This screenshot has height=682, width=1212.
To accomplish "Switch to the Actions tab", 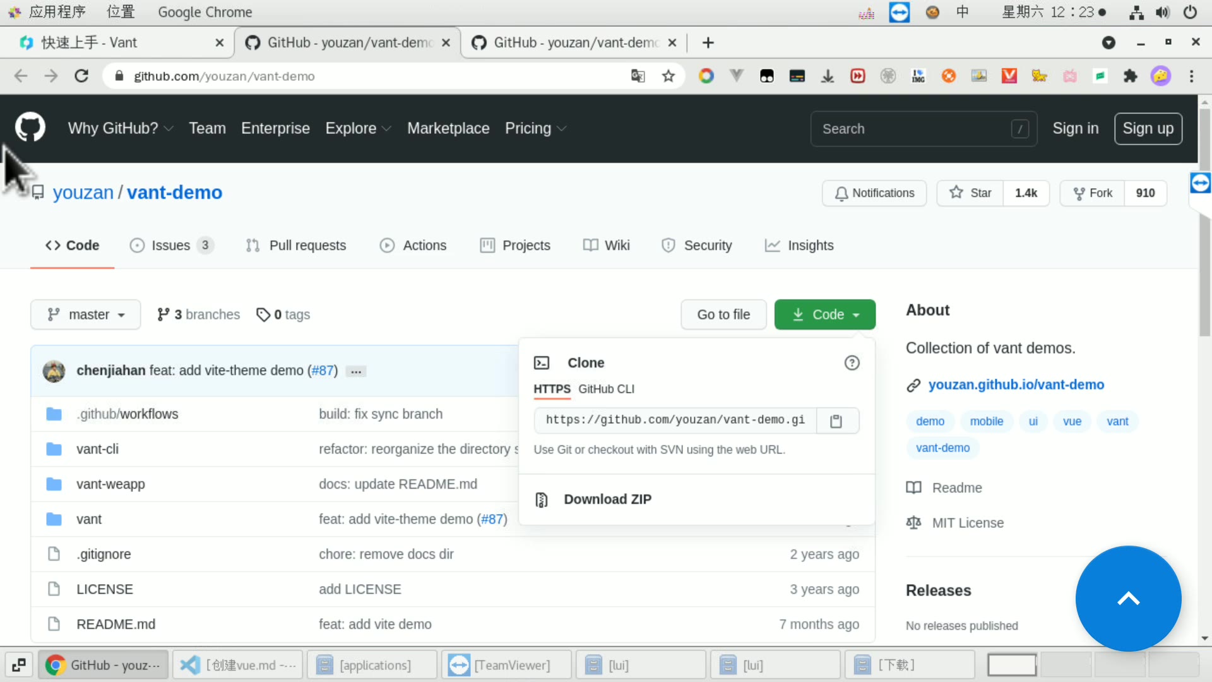I will tap(413, 246).
